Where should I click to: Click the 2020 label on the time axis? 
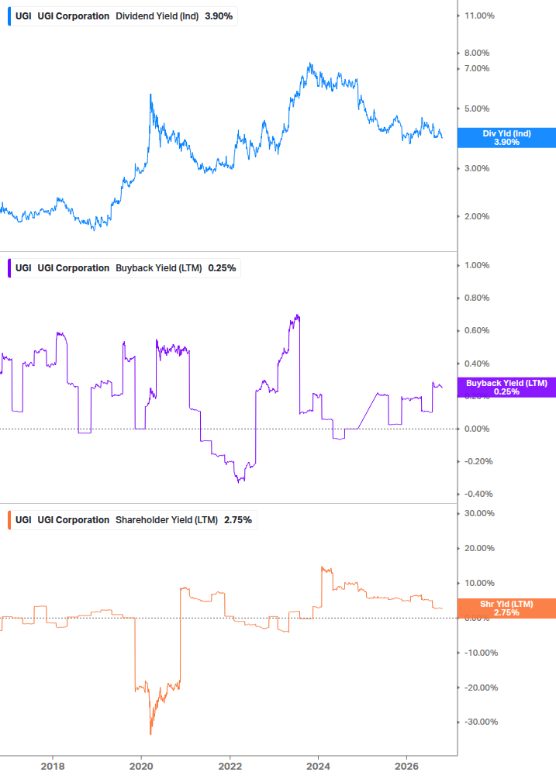(x=141, y=766)
